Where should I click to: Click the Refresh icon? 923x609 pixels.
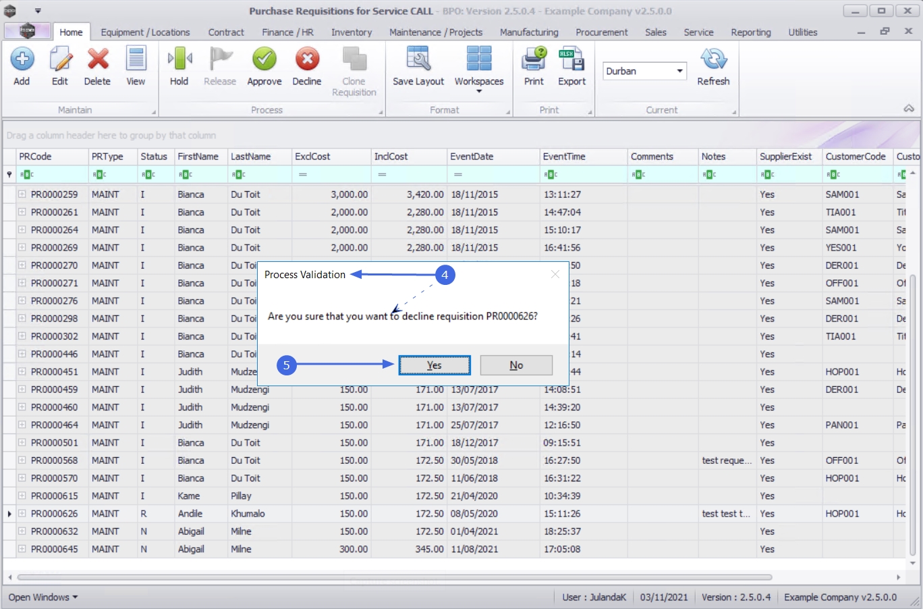713,59
